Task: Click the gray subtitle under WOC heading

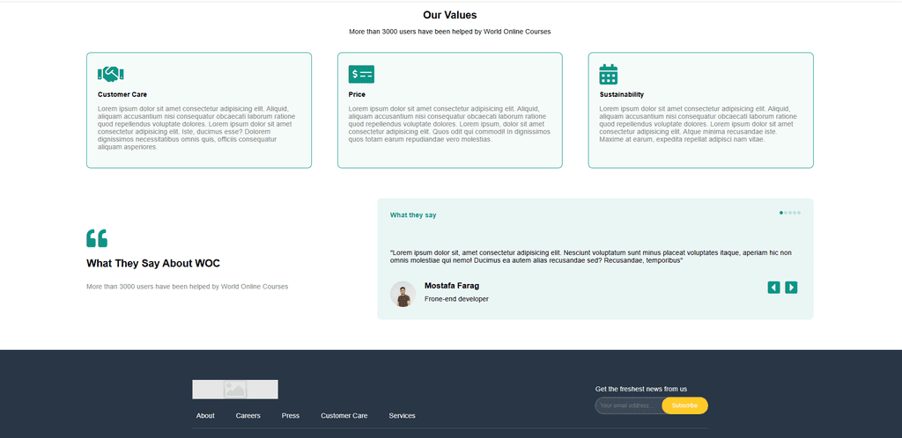Action: (187, 287)
